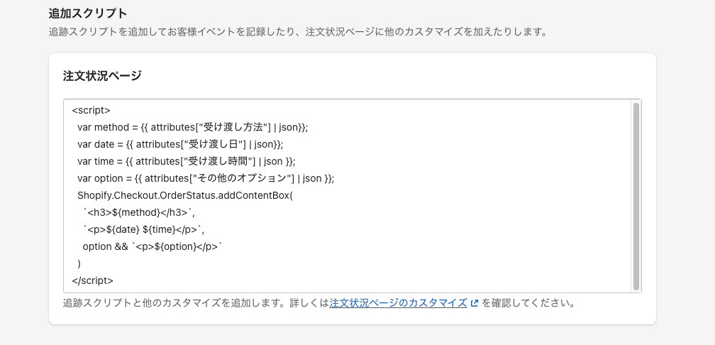715x345 pixels.
Task: Click the var option code line
Action: click(x=206, y=178)
